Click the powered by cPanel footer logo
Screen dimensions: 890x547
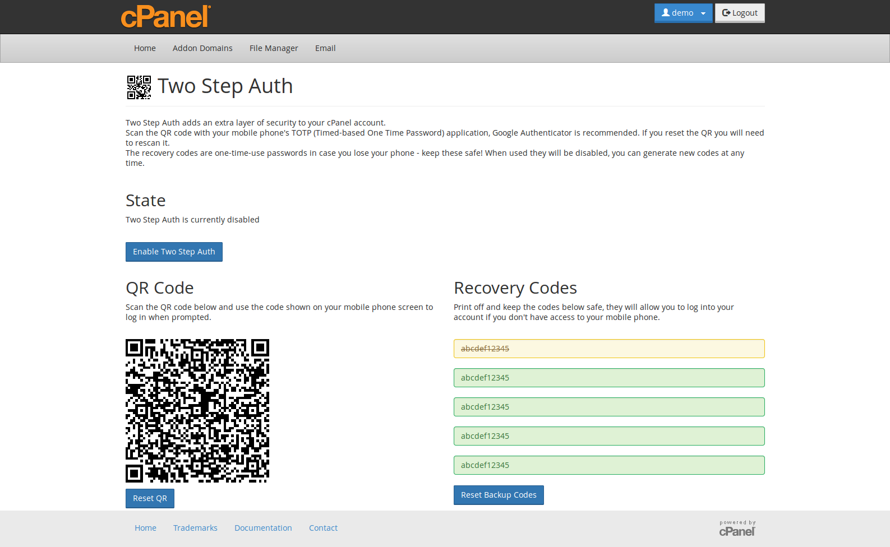pos(737,529)
